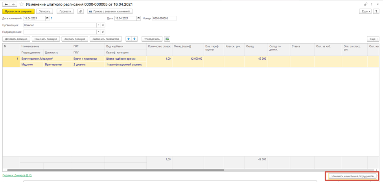Viewport: 383px width, 182px height.
Task: Go forward using the right arrow
Action: [x=13, y=4]
